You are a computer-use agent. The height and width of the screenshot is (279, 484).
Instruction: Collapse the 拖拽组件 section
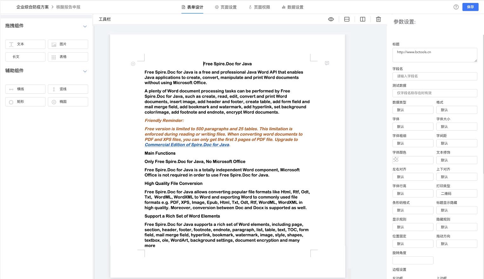point(85,26)
